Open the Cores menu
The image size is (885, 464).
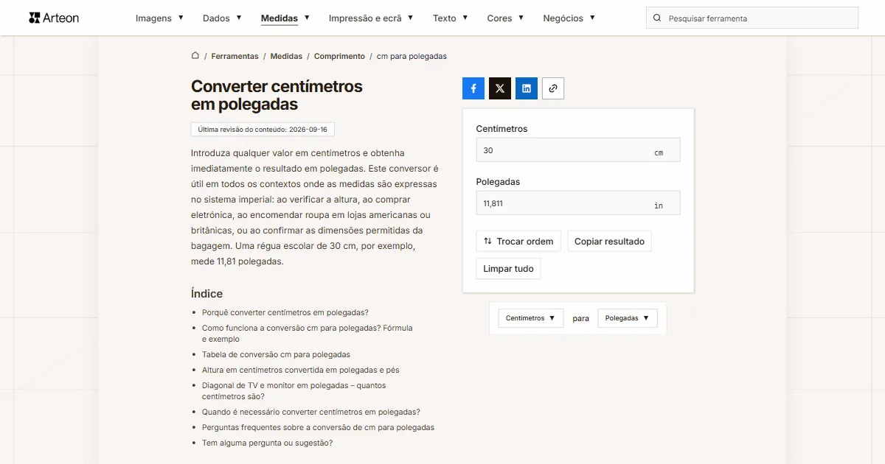tap(505, 18)
